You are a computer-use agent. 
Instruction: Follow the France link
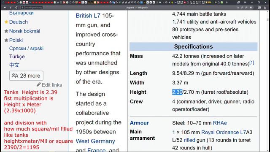(96, 150)
